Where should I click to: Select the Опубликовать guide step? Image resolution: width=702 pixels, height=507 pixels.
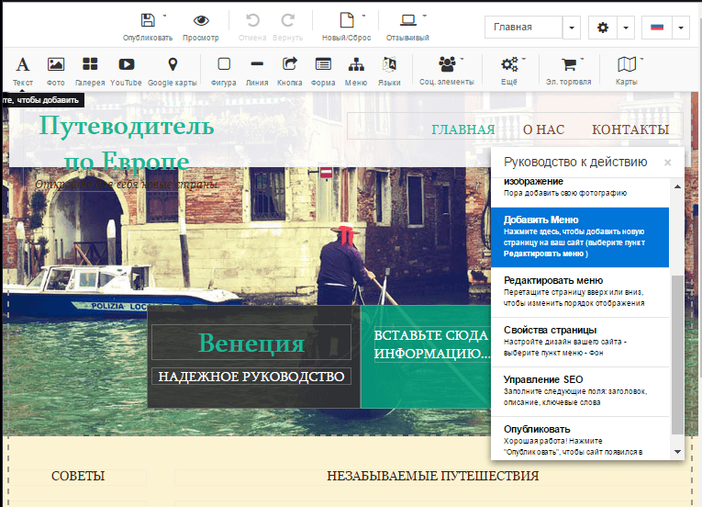tap(580, 438)
